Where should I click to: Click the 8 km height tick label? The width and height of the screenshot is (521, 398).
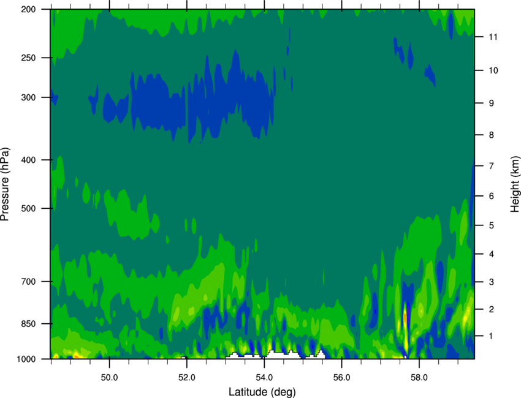click(x=492, y=135)
